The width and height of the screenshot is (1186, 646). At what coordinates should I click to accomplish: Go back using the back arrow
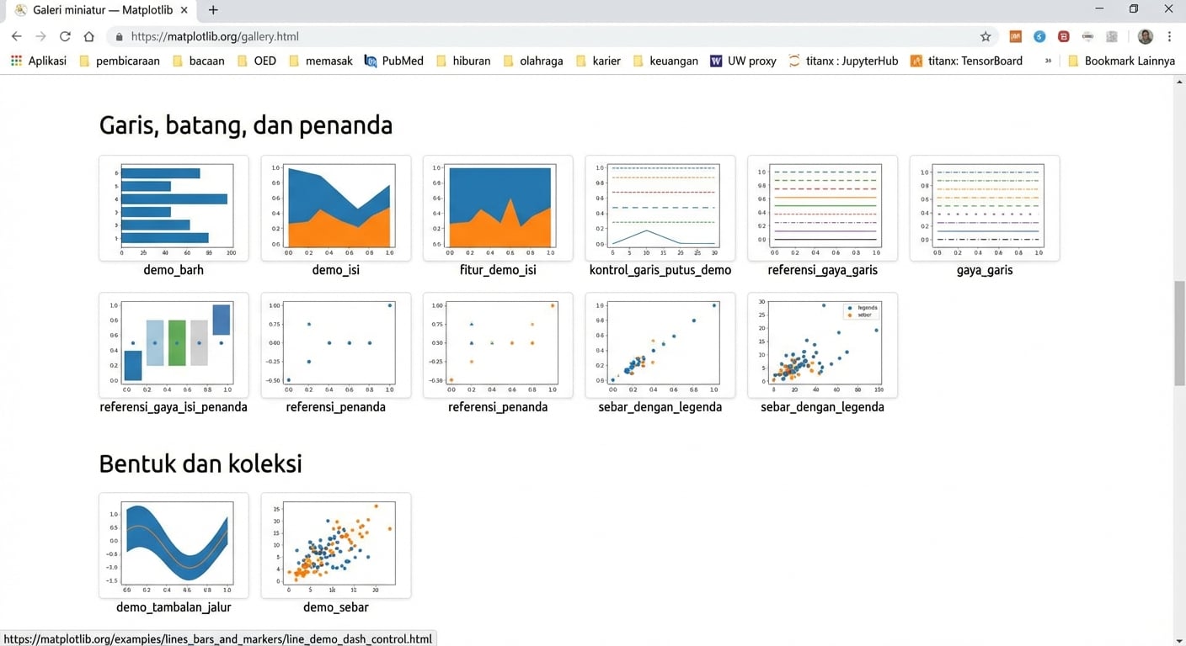pyautogui.click(x=16, y=36)
